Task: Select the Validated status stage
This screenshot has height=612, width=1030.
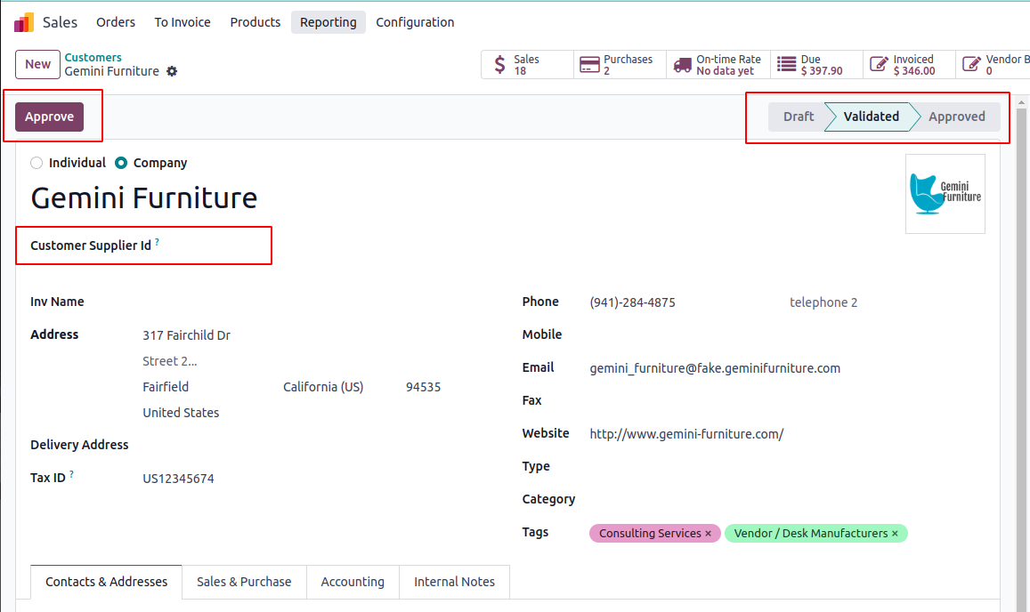Action: pos(871,117)
